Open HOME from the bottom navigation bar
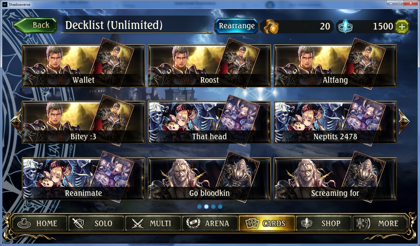The height and width of the screenshot is (246, 420). (x=39, y=223)
